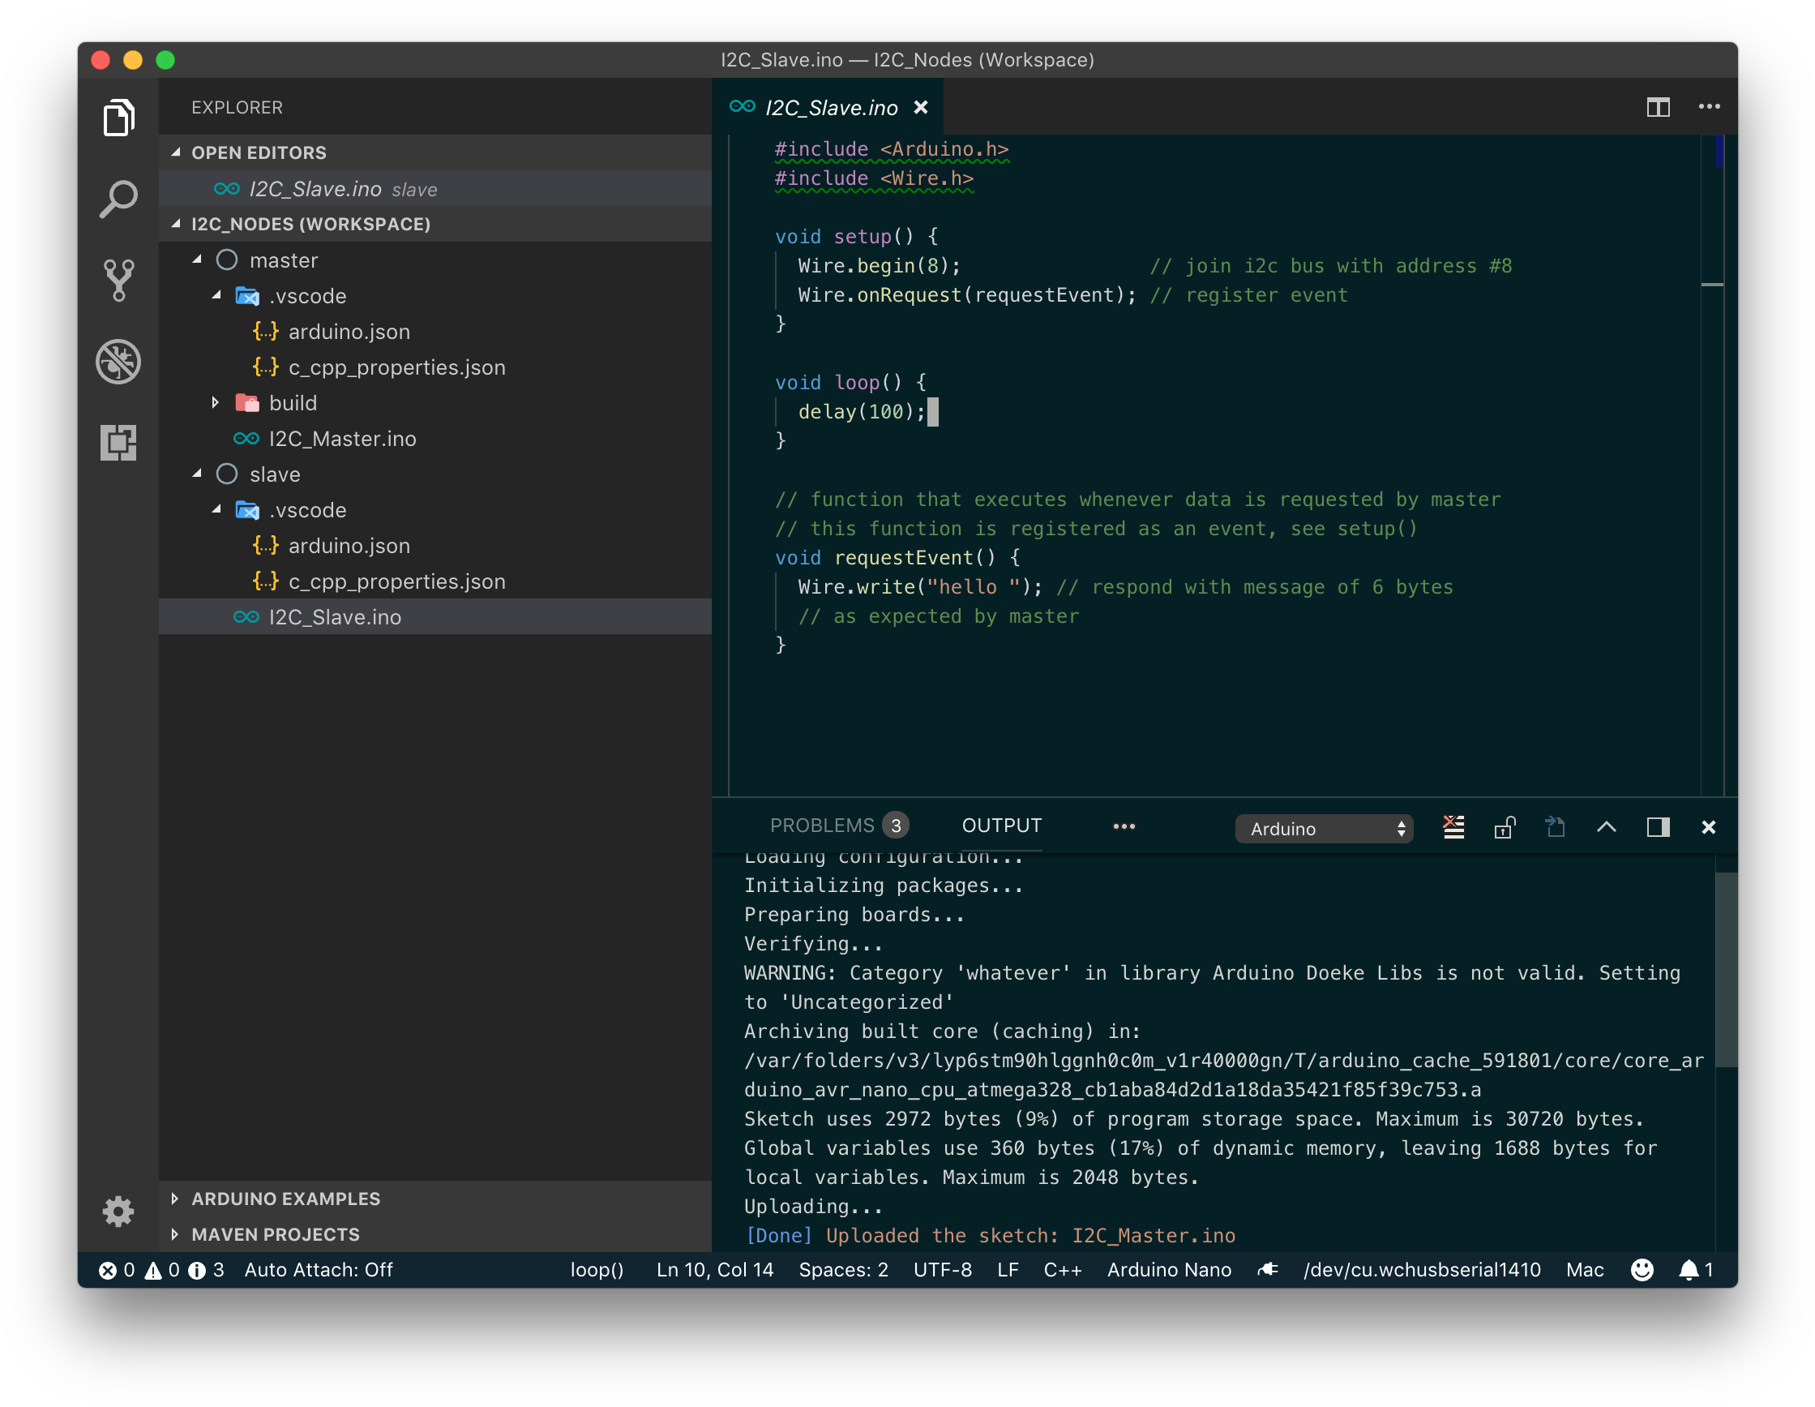
Task: Click the notification bell in status bar
Action: 1689,1270
